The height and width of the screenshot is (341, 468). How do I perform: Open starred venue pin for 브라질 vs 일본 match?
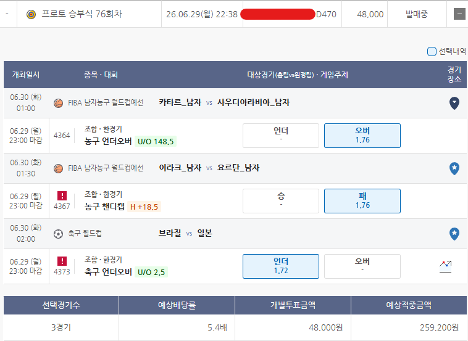pos(454,234)
